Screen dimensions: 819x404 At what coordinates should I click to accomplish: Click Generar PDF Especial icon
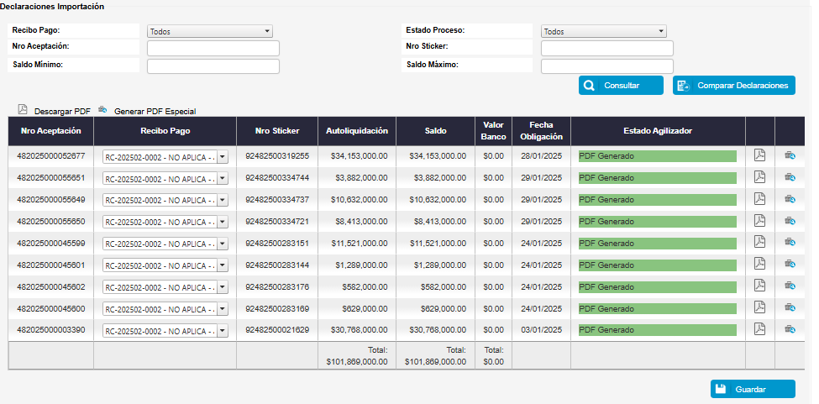pyautogui.click(x=103, y=110)
